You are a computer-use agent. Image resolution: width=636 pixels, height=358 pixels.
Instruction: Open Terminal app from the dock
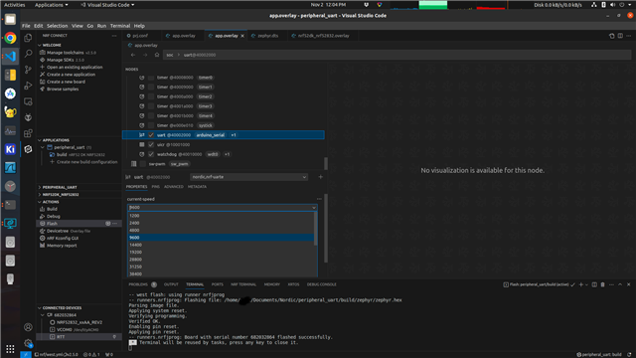10,205
